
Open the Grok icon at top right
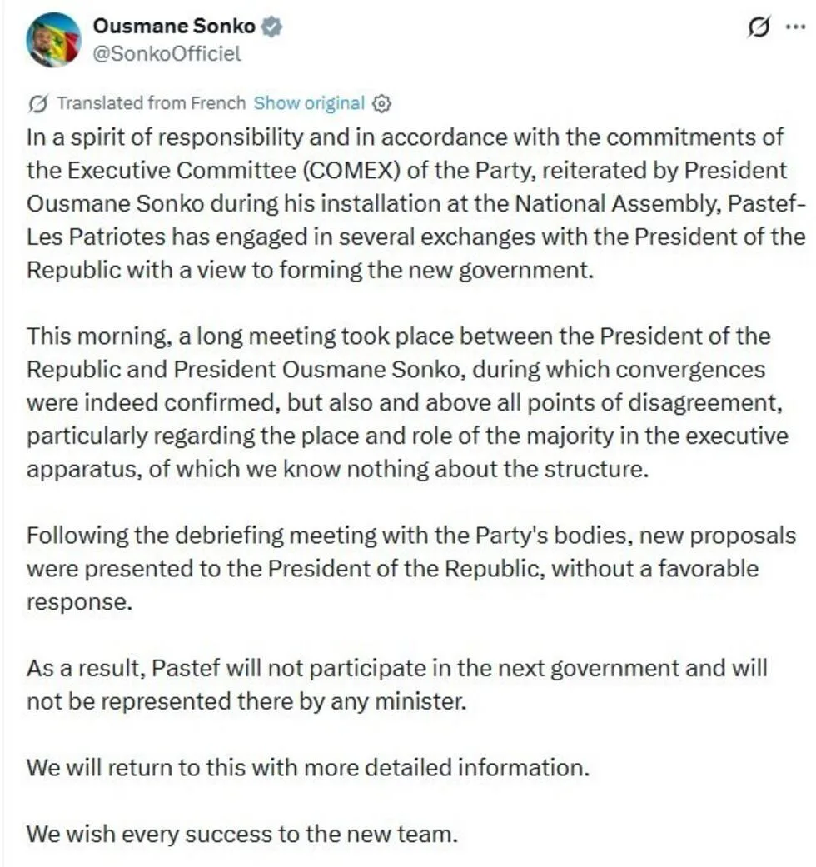pos(758,27)
